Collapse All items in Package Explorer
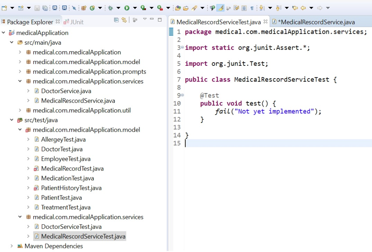This screenshot has height=252, width=372. 117,20
